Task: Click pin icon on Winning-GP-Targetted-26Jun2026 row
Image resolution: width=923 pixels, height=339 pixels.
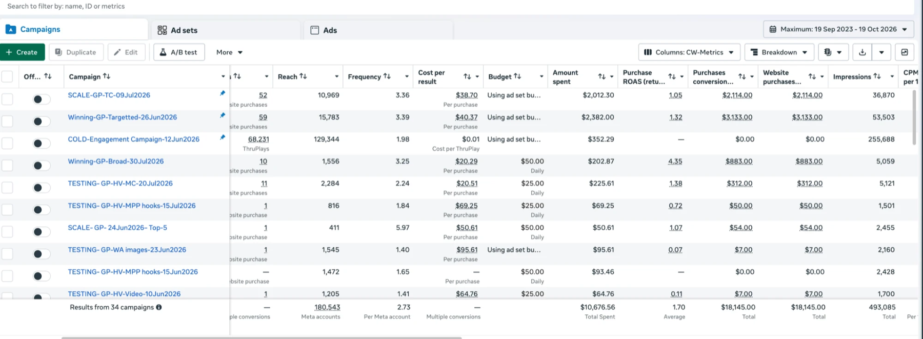Action: point(223,115)
